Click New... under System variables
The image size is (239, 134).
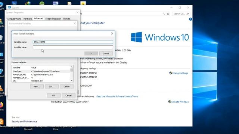point(37,86)
